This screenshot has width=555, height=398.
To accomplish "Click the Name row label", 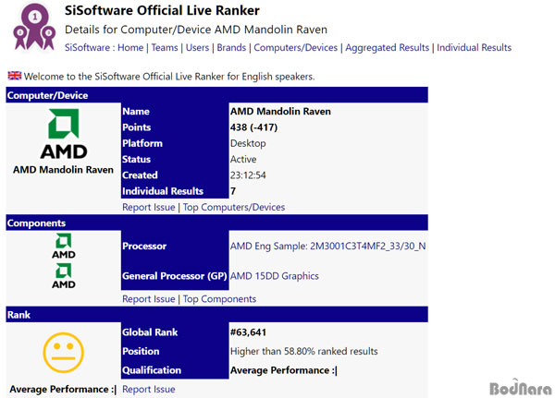I will pos(136,112).
